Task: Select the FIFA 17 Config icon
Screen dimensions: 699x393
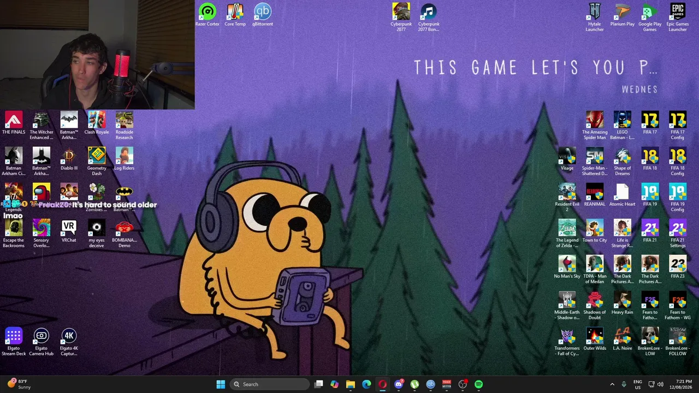Action: click(678, 126)
